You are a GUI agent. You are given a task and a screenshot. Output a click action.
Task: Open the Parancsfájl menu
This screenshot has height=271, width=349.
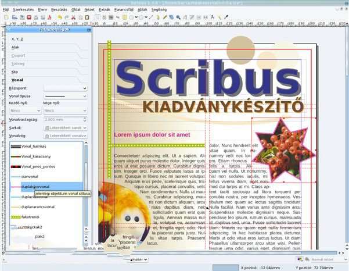click(x=124, y=9)
